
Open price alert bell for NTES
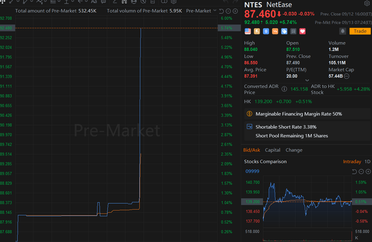(x=342, y=31)
